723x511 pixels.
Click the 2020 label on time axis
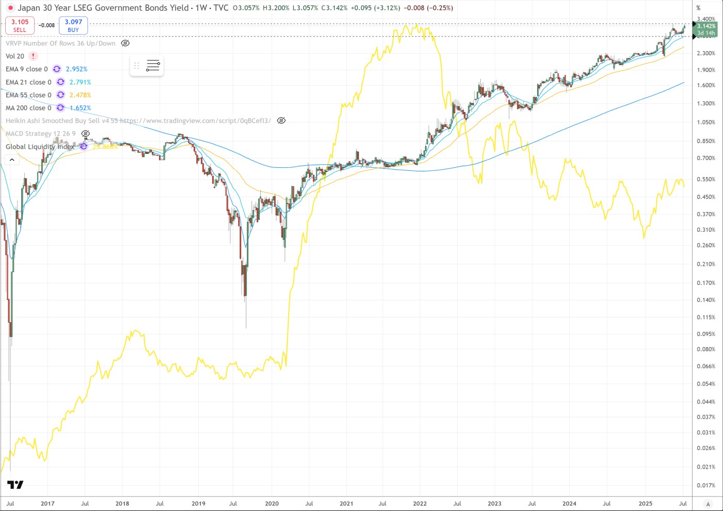(272, 504)
